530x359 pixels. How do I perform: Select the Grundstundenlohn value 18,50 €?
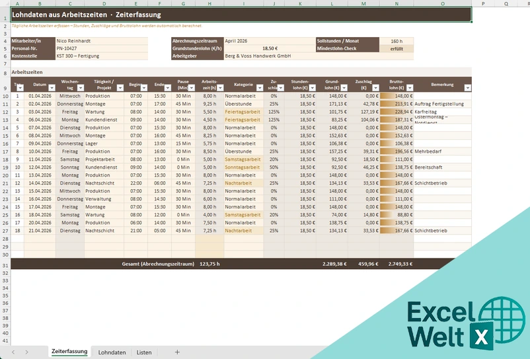270,48
